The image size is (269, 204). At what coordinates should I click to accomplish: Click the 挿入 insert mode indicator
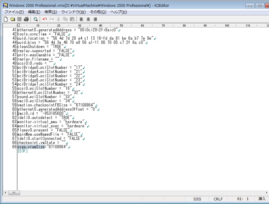(x=262, y=199)
